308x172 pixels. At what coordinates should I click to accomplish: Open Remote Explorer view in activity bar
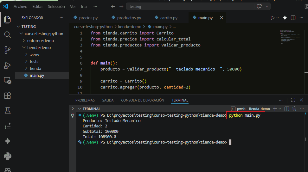coord(8,81)
